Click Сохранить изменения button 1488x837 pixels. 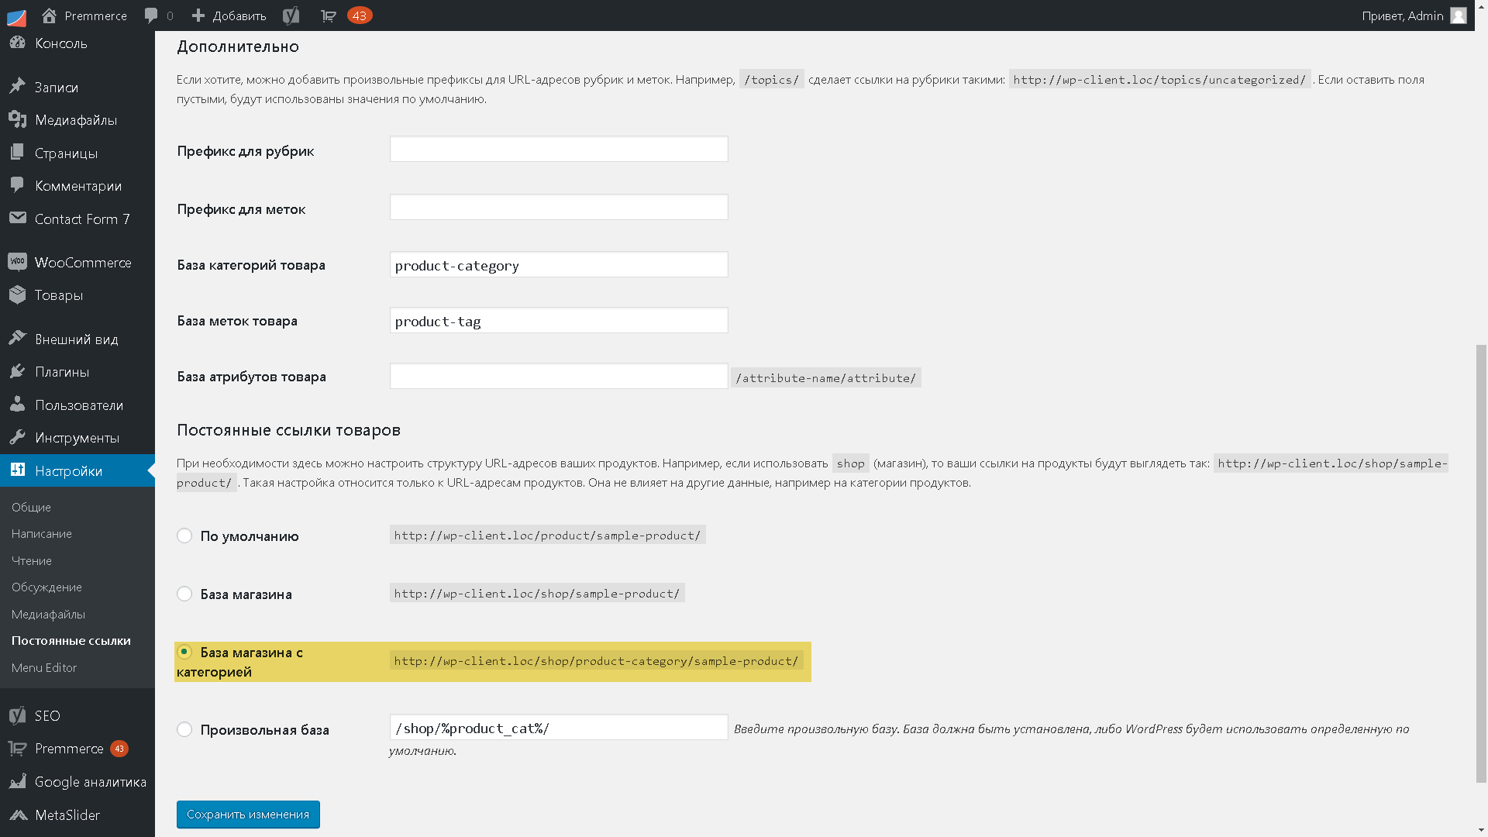[x=248, y=814]
